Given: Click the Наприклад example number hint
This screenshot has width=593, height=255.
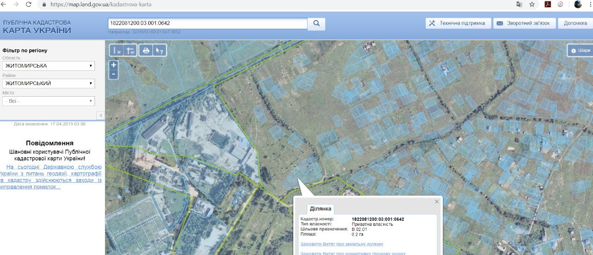Looking at the screenshot, I should 144,32.
